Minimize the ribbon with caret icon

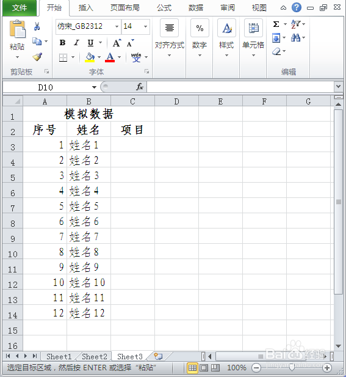[283, 8]
